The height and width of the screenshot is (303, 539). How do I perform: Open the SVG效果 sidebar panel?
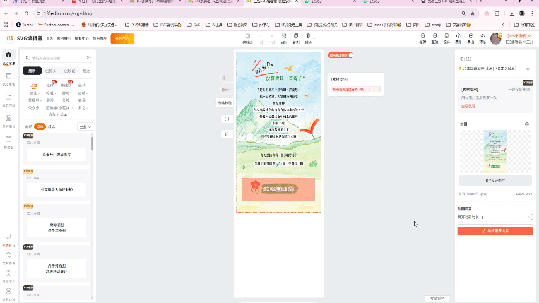[9, 58]
